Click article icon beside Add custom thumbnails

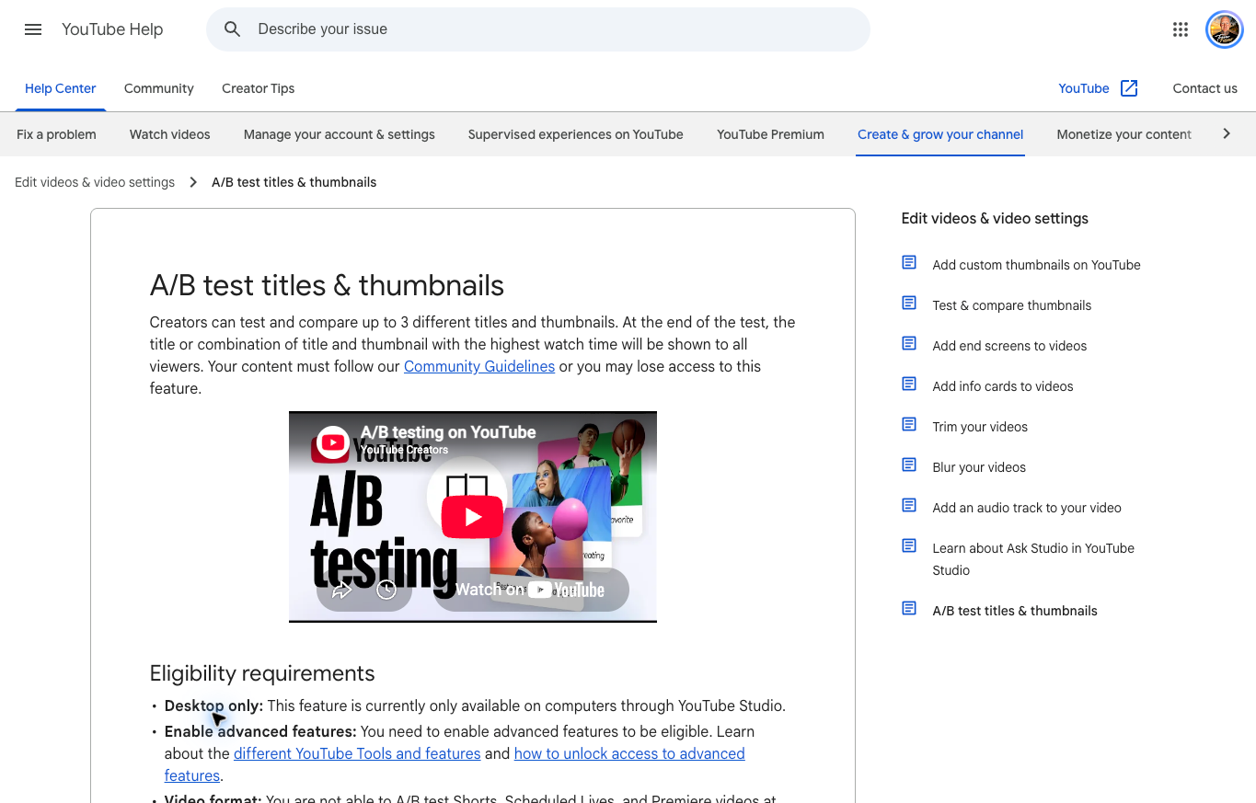click(909, 263)
